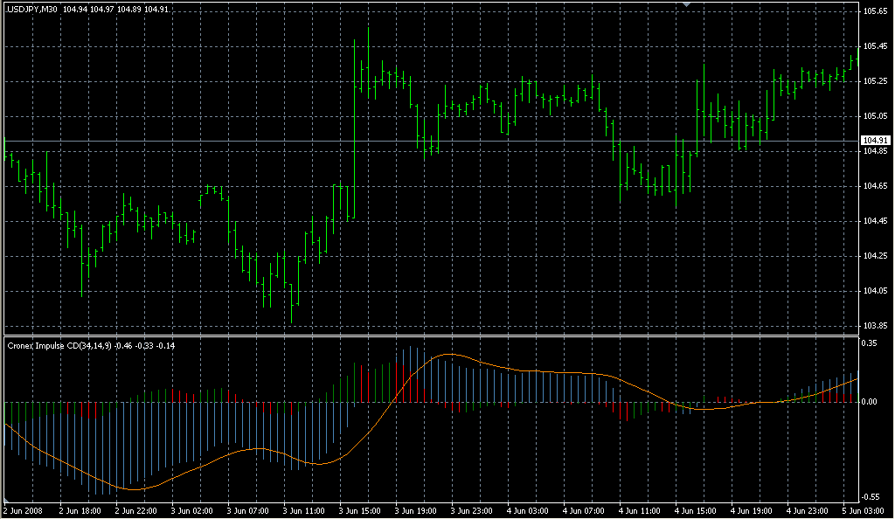Click the chart shift triangle marker at top

click(686, 4)
